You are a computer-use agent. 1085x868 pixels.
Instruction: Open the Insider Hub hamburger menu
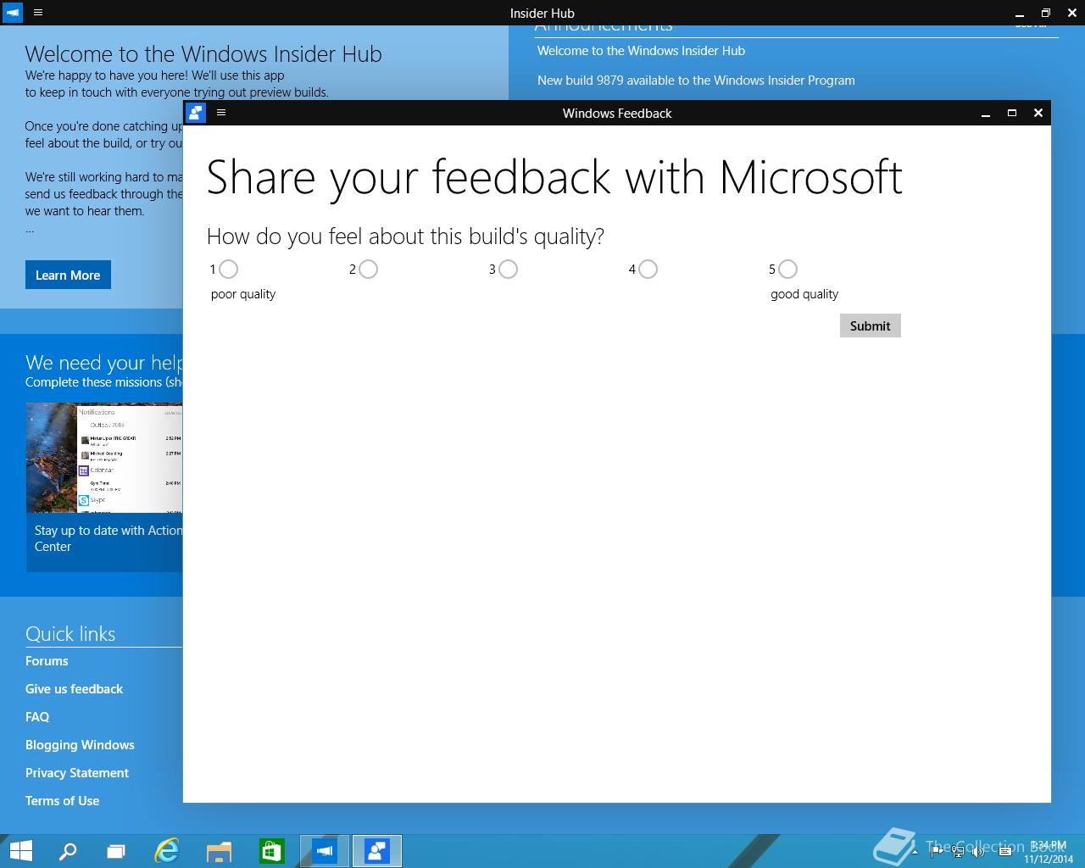click(x=38, y=13)
